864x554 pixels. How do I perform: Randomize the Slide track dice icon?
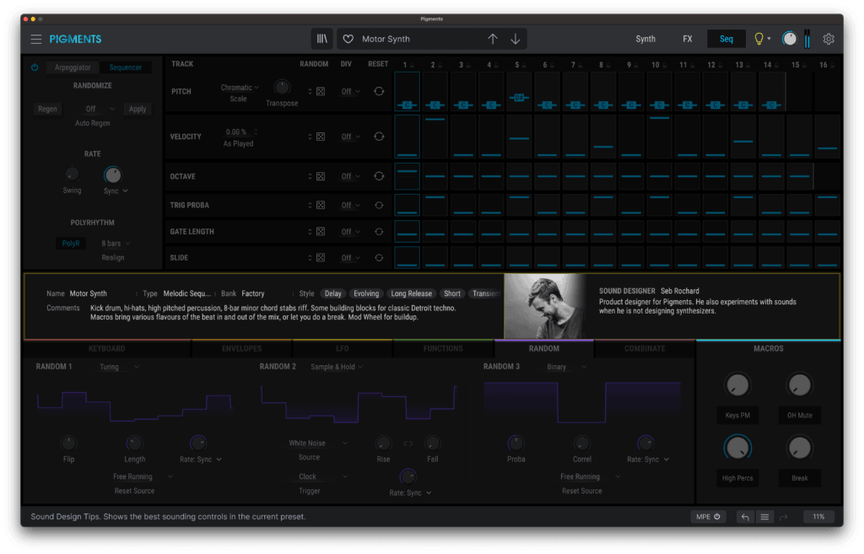point(321,258)
